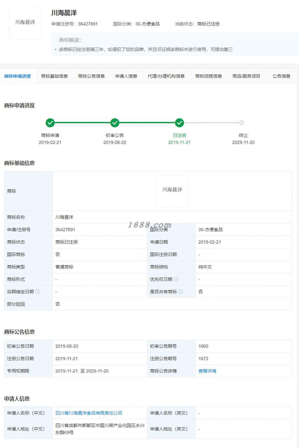Open applicant link 四川省川海晨洋食品有限责任公司

tap(89, 413)
